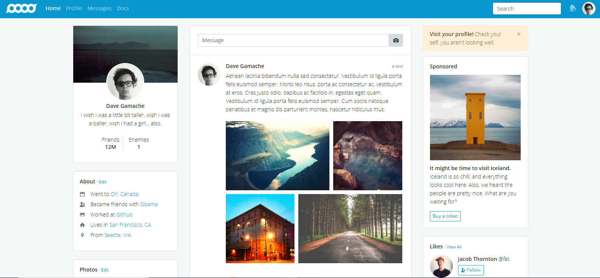Click the user avatar in navbar
The image size is (600, 278).
pyautogui.click(x=589, y=8)
